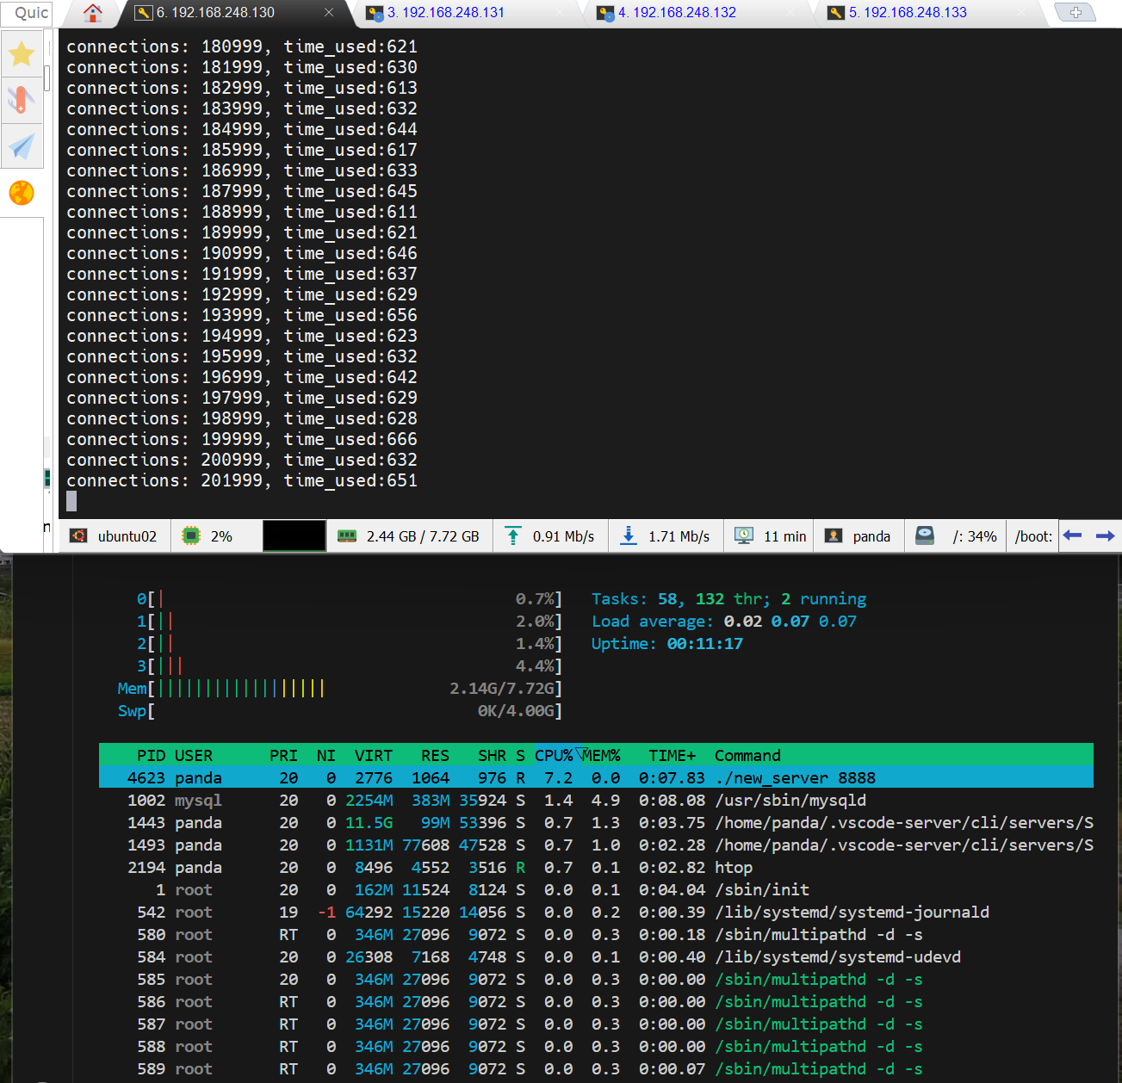Click the Uptime 00:11:17 text in htop

[666, 643]
